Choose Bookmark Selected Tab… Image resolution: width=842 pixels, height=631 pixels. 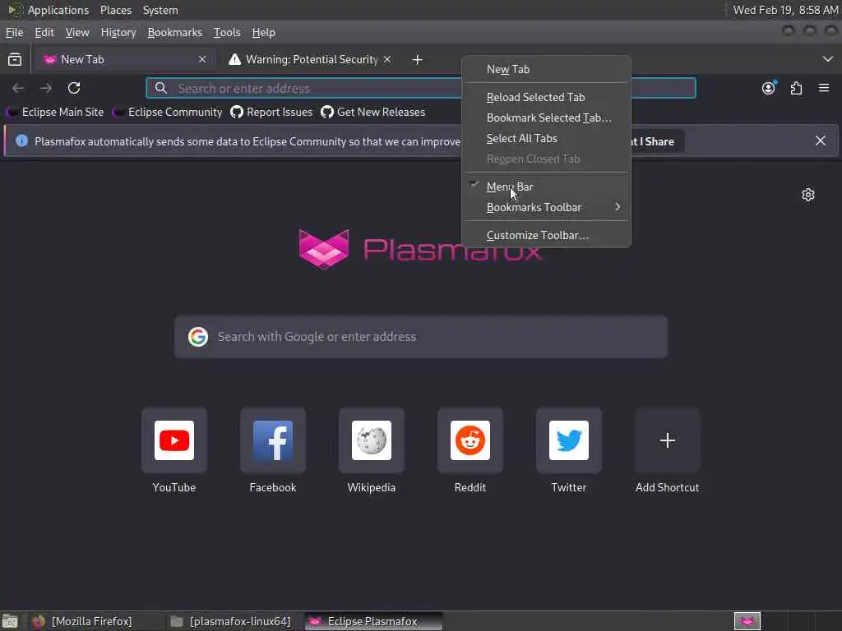tap(547, 117)
